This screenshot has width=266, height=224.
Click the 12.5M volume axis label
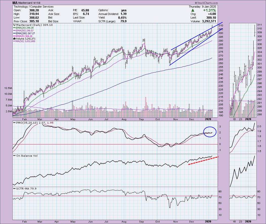coord(8,88)
